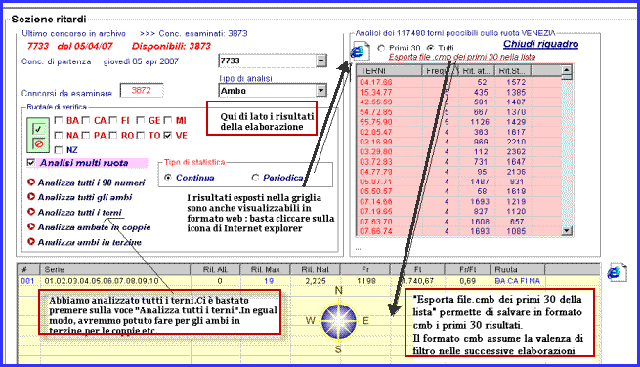Screen dimensions: 640x367
Task: Select all wheels with green checkmark icon
Action: point(38,129)
